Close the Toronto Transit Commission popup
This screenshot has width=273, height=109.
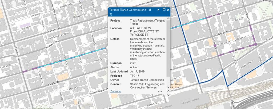(x=168, y=10)
